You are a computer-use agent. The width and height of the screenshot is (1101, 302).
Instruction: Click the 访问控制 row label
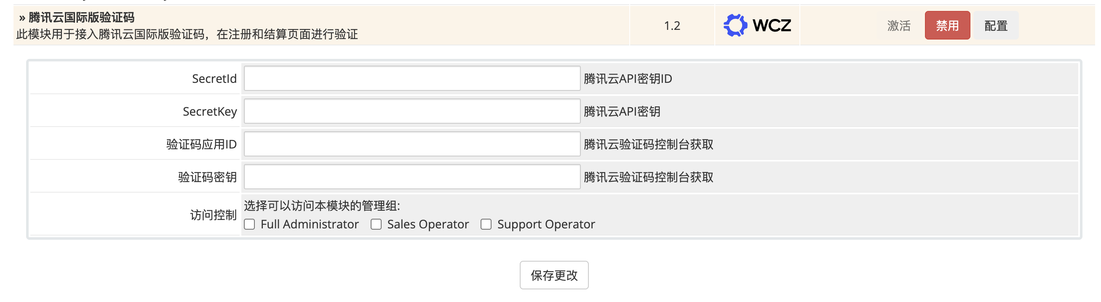pyautogui.click(x=213, y=215)
